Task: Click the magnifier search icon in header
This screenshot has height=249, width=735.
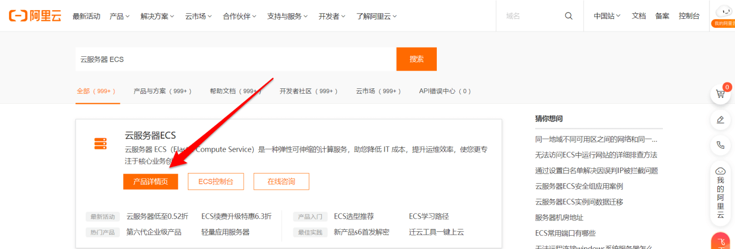Action: pos(569,16)
